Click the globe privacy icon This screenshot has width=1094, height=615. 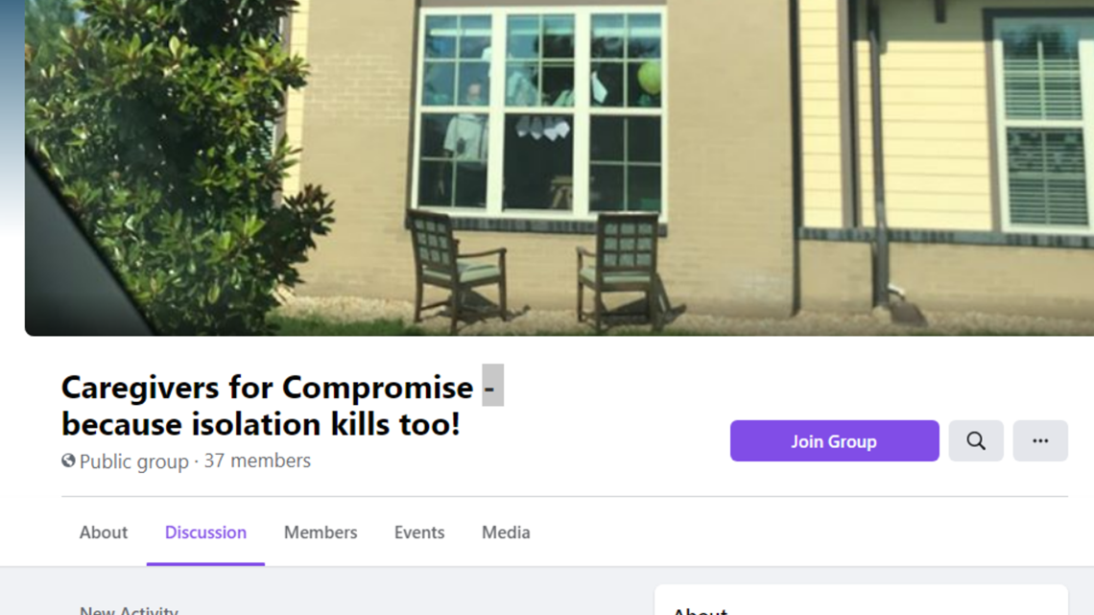pos(68,461)
